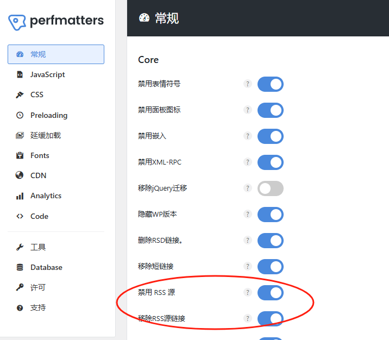The image size is (389, 340).
Task: Click the perfmatters logo icon
Action: [17, 22]
